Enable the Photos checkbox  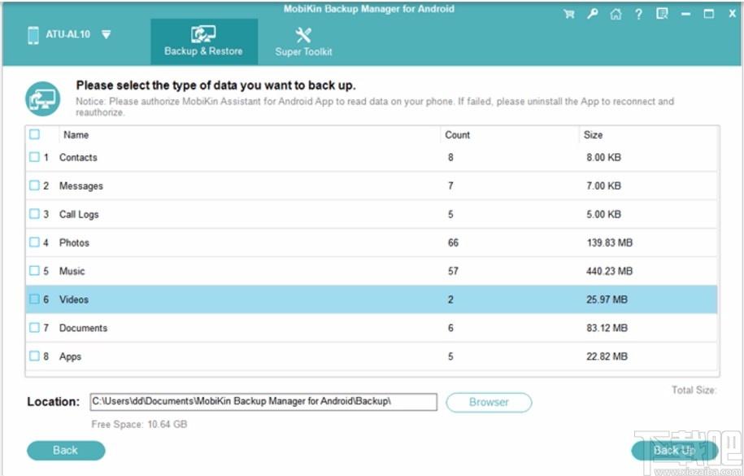[x=35, y=242]
